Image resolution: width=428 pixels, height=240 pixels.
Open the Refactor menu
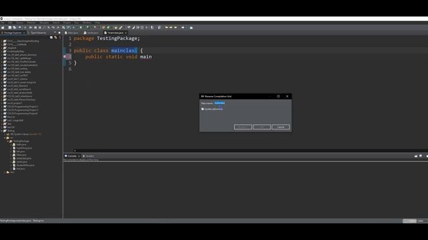(31, 23)
